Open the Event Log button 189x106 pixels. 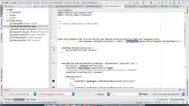tap(162, 100)
